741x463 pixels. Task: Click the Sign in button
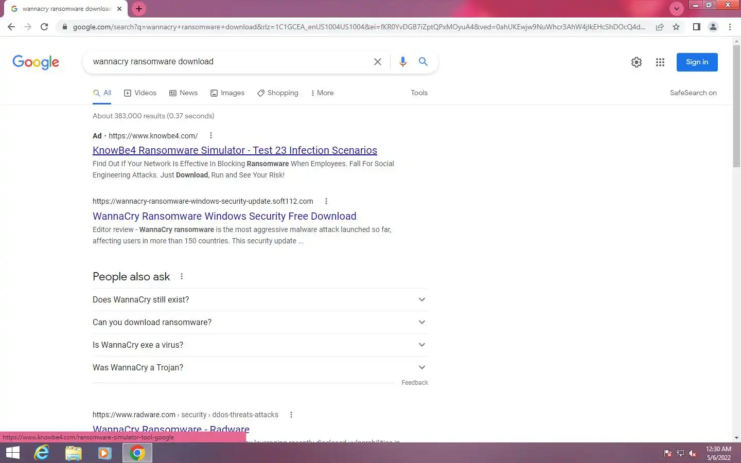(x=697, y=62)
